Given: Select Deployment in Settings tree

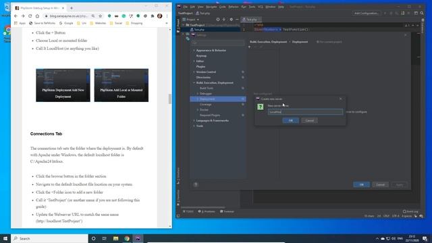Looking at the screenshot, I should click(217, 99).
